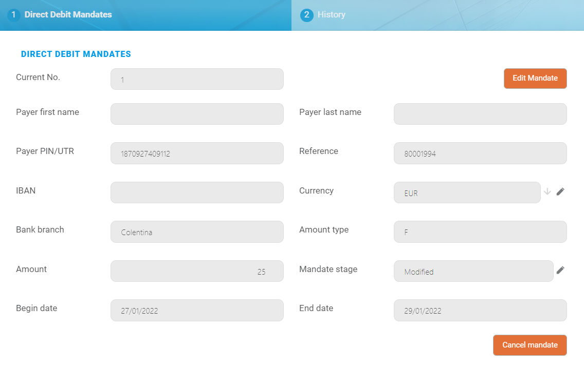This screenshot has height=385, width=584.
Task: Click the Currency field showing EUR
Action: click(467, 192)
